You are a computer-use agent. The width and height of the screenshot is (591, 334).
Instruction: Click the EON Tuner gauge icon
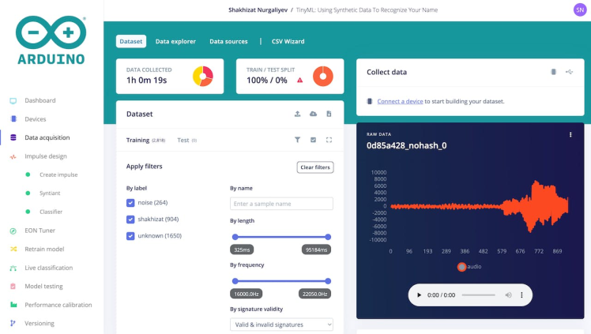click(13, 231)
